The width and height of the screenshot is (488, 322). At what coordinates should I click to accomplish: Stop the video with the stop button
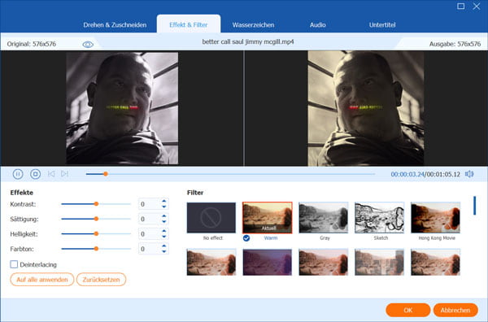click(x=35, y=174)
